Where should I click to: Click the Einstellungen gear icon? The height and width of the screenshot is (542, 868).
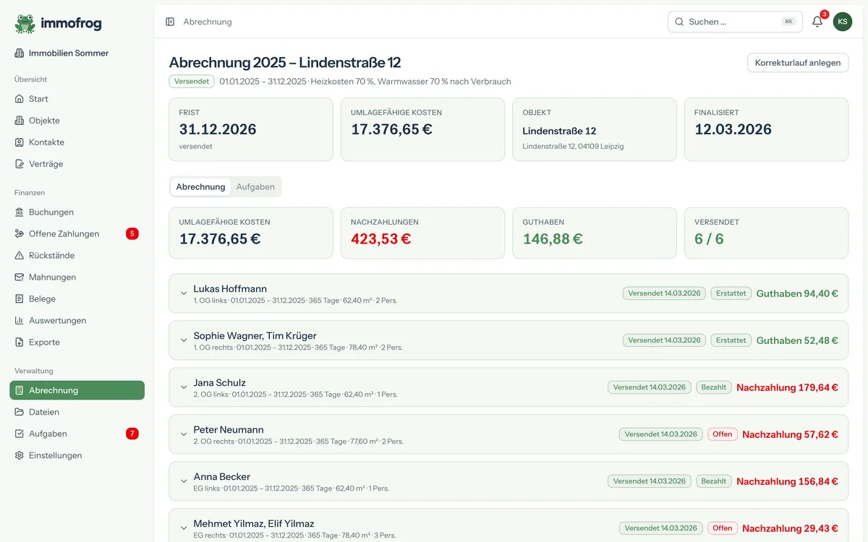tap(20, 455)
